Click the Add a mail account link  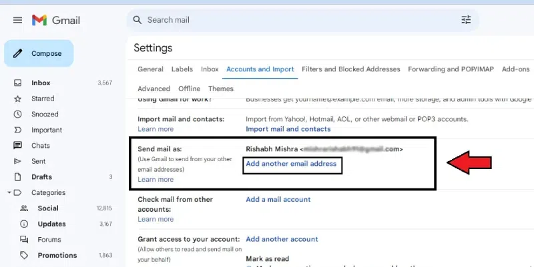[278, 200]
